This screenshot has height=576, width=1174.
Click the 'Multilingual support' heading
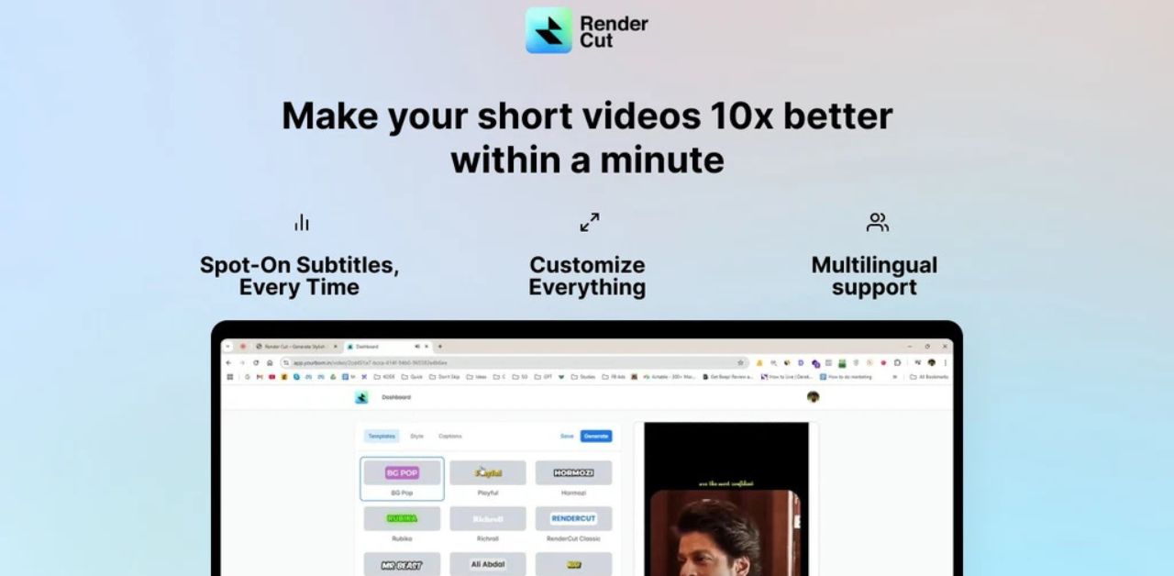tap(874, 276)
